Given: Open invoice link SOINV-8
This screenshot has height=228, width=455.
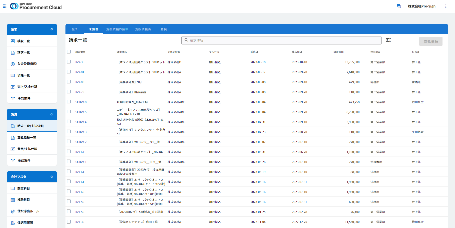Looking at the screenshot, I should tap(81, 102).
